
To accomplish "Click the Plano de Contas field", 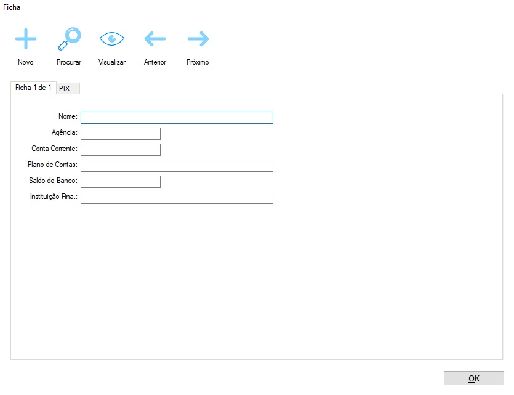I will pyautogui.click(x=177, y=166).
